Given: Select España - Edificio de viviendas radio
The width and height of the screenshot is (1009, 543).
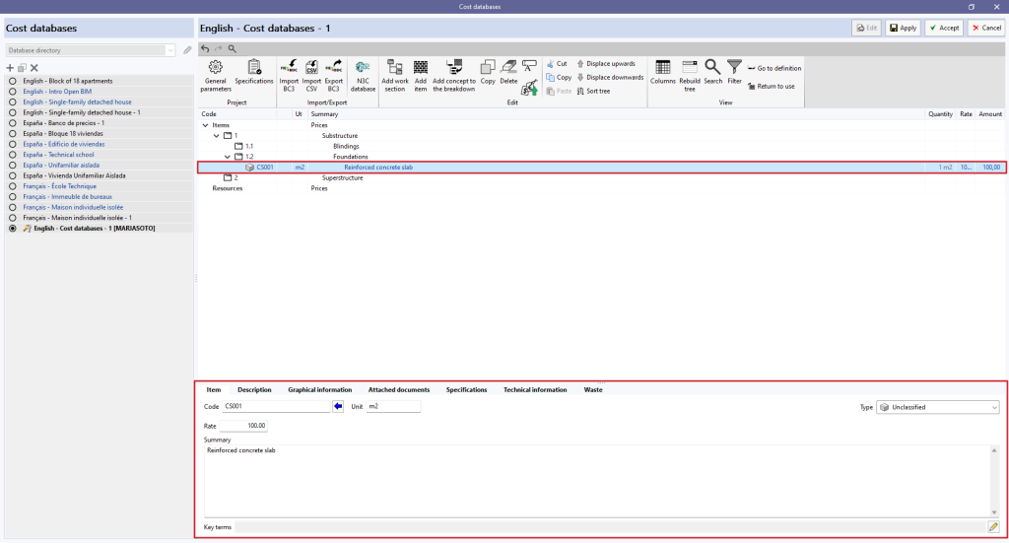Looking at the screenshot, I should tap(12, 144).
